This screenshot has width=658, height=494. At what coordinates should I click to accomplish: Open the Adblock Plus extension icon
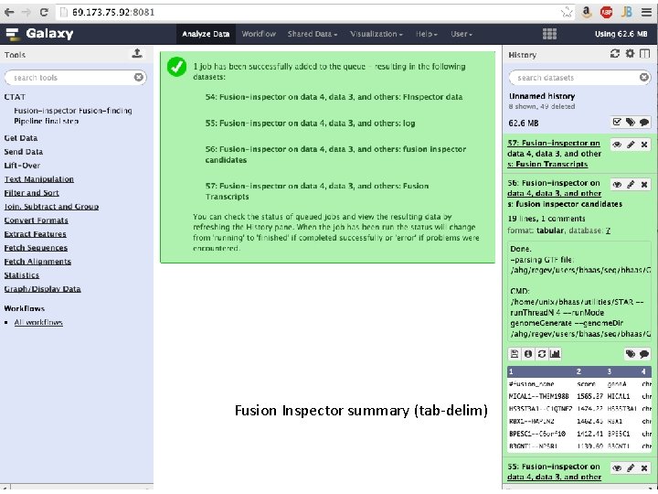pyautogui.click(x=607, y=12)
